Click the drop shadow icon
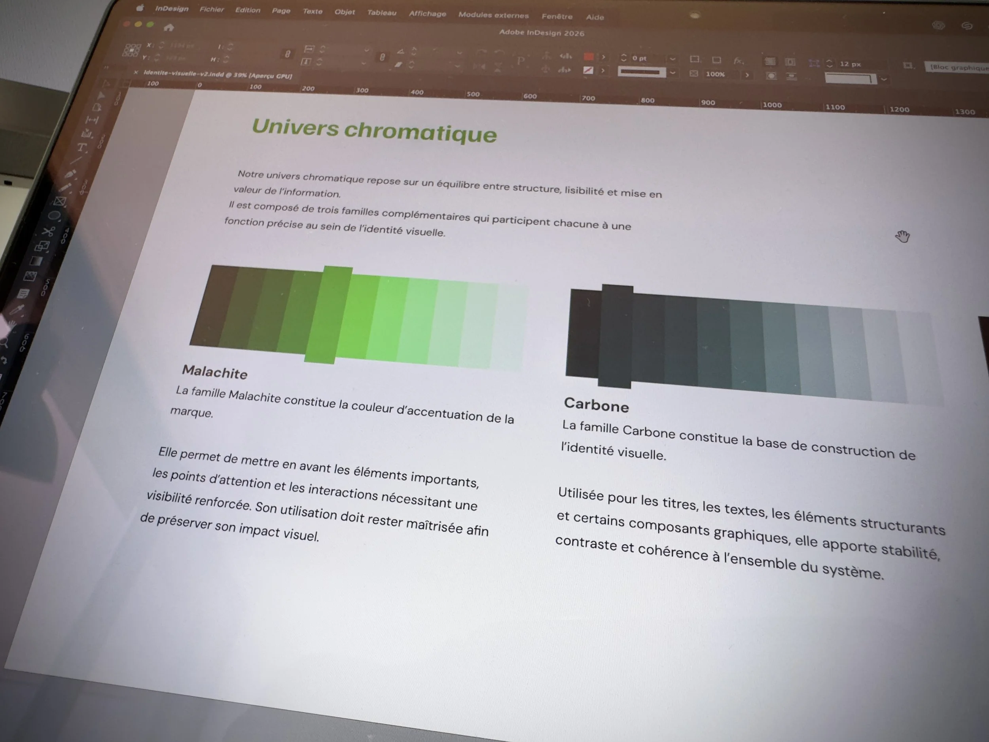This screenshot has width=989, height=742. pos(716,60)
